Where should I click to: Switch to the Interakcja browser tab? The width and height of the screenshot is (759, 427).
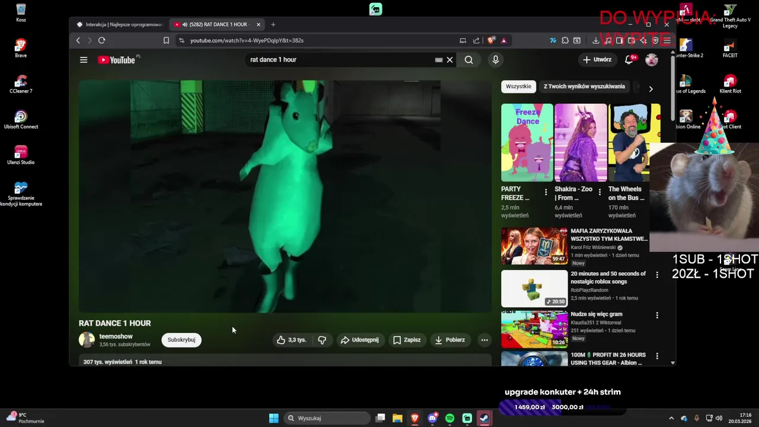point(120,24)
